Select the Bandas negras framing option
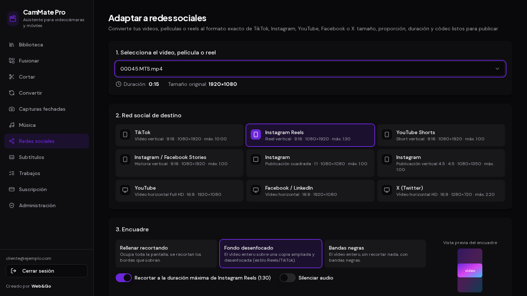Image resolution: width=527 pixels, height=296 pixels. click(375, 254)
